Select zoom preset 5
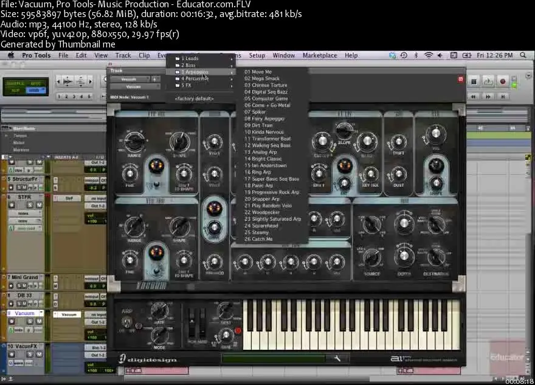Screen dimensions: 535x385 coord(89,97)
